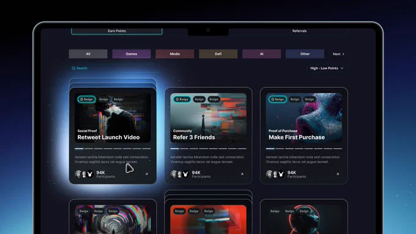Click first Badge on spiral tunnel card
Image resolution: width=416 pixels, height=234 pixels.
(84, 211)
